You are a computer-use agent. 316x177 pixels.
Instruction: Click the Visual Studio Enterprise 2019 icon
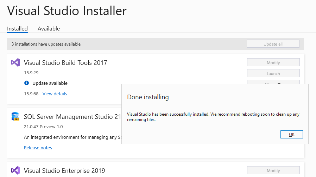tap(15, 171)
